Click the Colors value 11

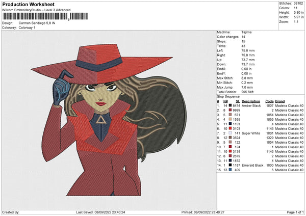pyautogui.click(x=295, y=8)
